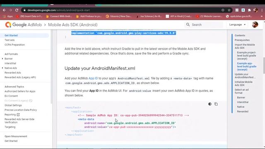Image resolution: width=265 pixels, height=149 pixels.
Task: Open CCPA Preparation in the sidebar
Action: click(x=15, y=45)
